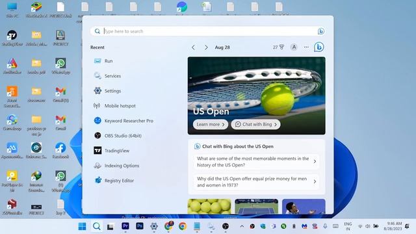Viewport: 416px width, 234px height.
Task: Open the tennis court thumbnail
Action: tap(257, 207)
